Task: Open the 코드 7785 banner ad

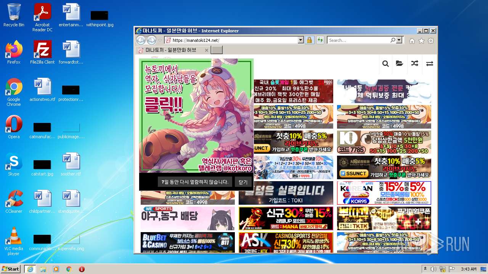Action: 384,142
